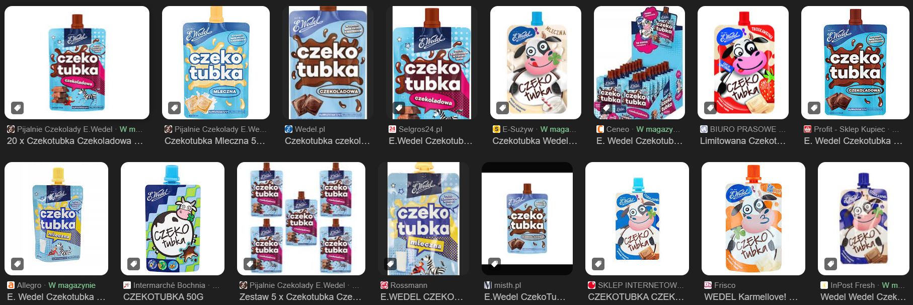Viewport: 913px width, 305px height.
Task: Click the Allegro favicon icon
Action: point(11,285)
